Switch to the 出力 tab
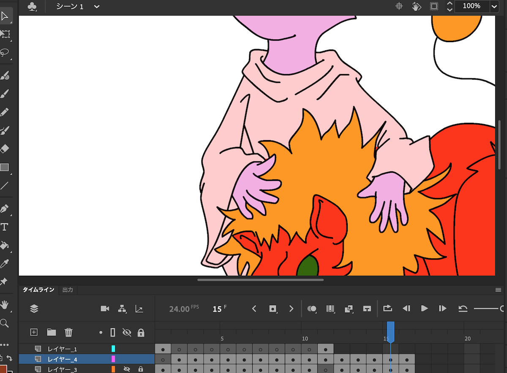 coord(68,290)
